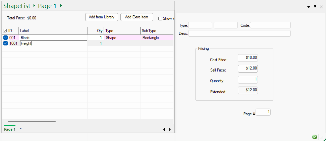Close the properties panel
The height and width of the screenshot is (141, 326).
click(321, 7)
